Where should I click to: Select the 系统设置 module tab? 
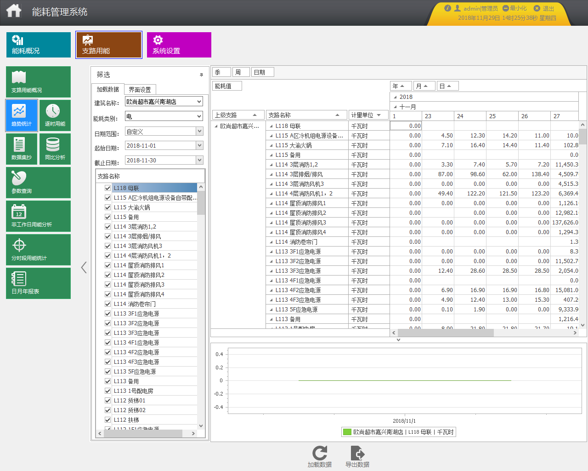[179, 45]
